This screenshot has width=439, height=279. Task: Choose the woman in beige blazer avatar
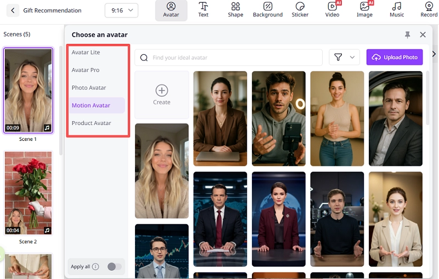point(396,219)
